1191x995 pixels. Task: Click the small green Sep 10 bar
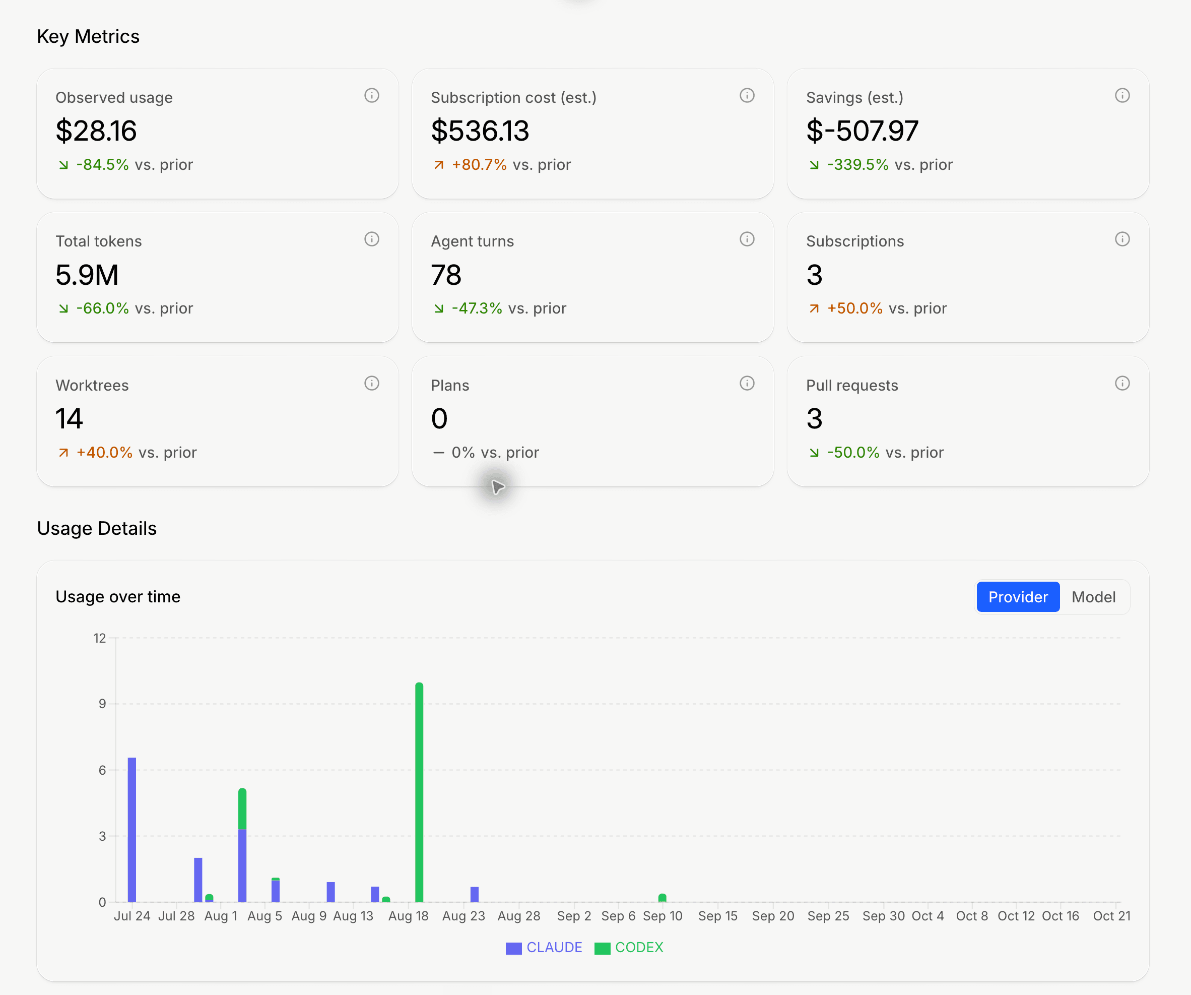pos(663,898)
